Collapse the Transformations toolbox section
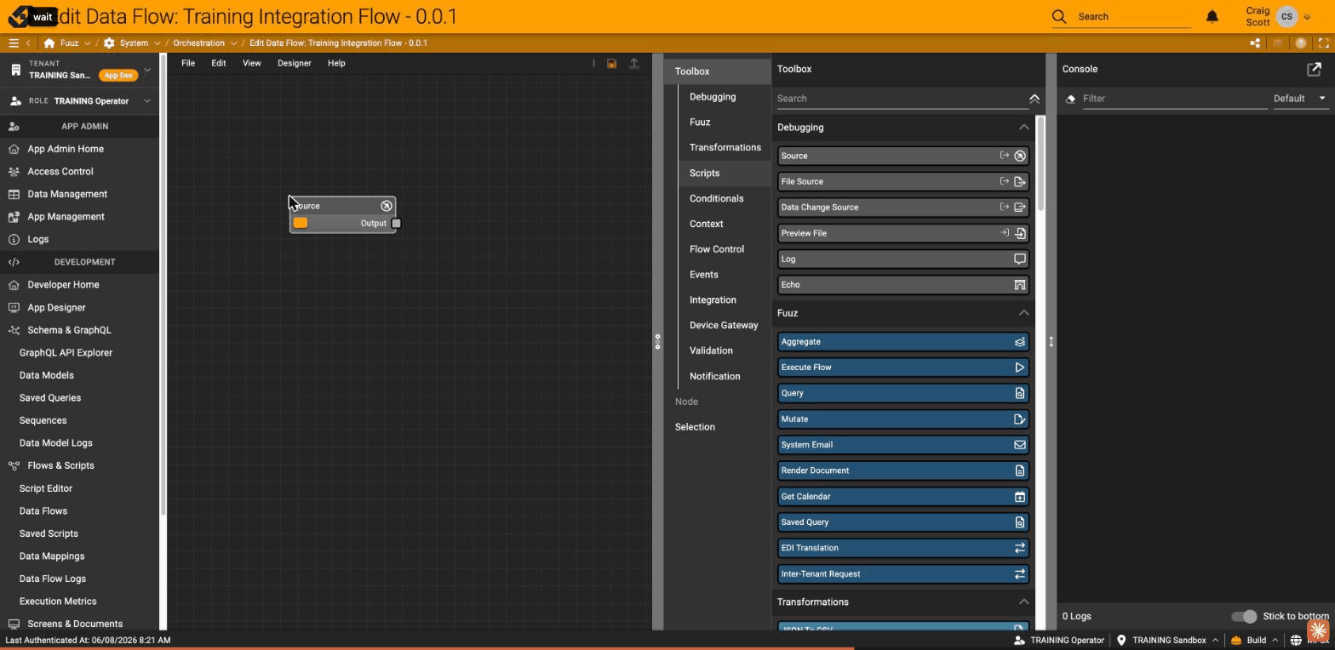Image resolution: width=1335 pixels, height=650 pixels. tap(1023, 602)
